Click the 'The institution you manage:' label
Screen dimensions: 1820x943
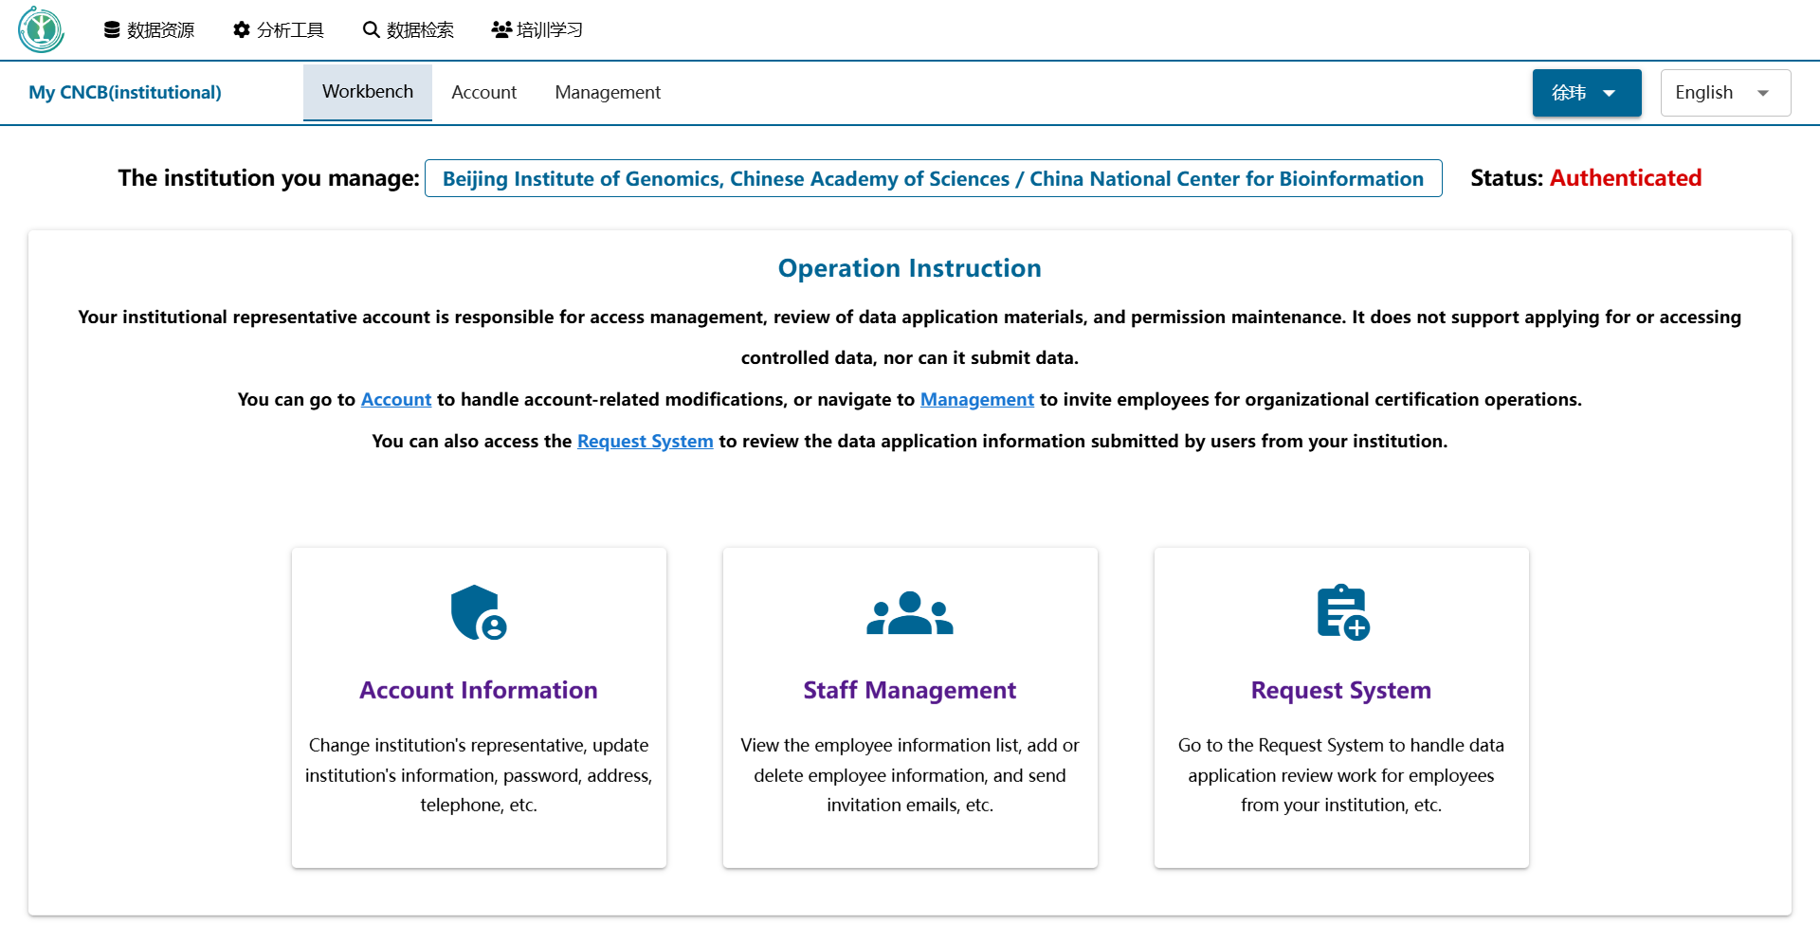[x=269, y=178]
